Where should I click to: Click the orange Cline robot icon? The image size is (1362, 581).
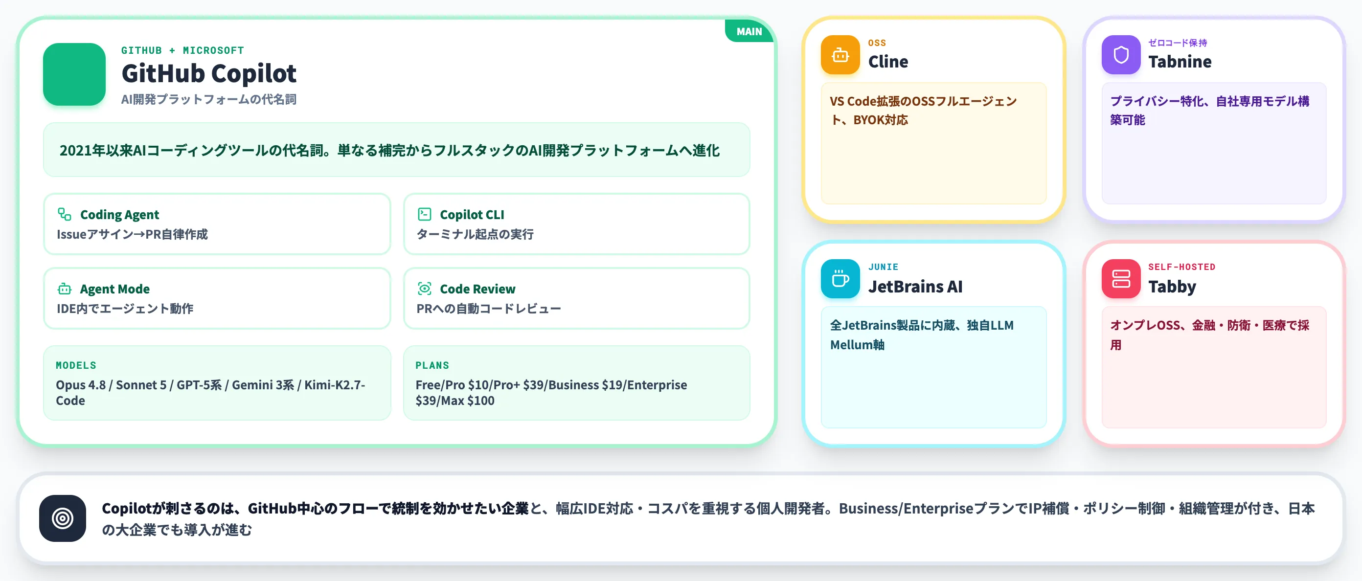click(x=840, y=54)
